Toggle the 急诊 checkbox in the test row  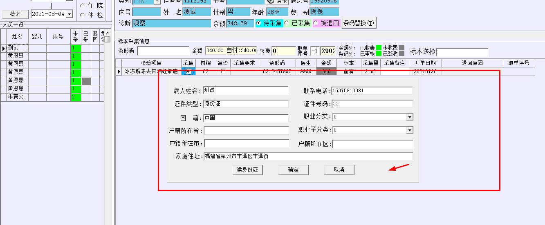pyautogui.click(x=223, y=71)
